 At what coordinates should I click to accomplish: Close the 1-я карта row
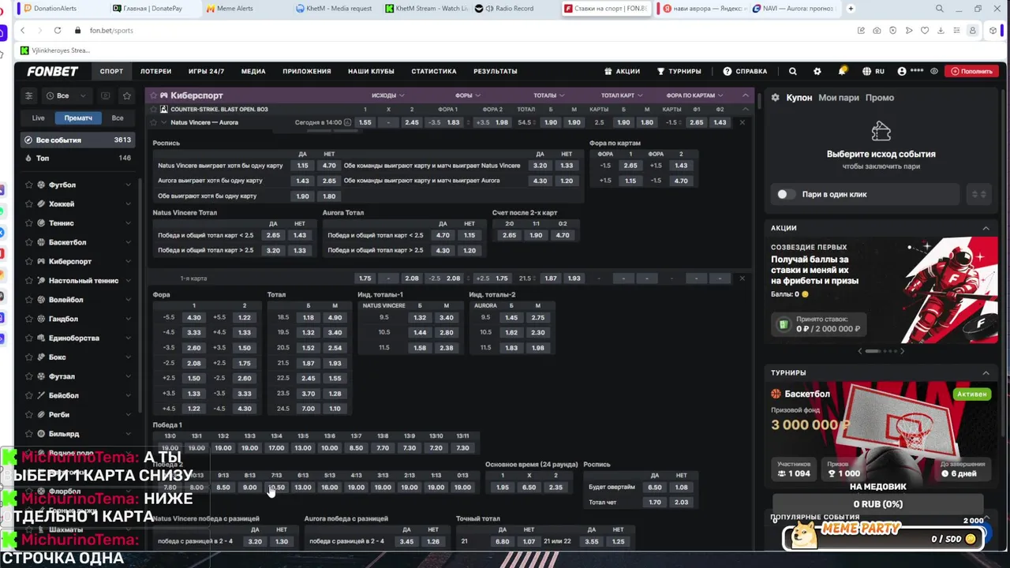click(x=742, y=278)
